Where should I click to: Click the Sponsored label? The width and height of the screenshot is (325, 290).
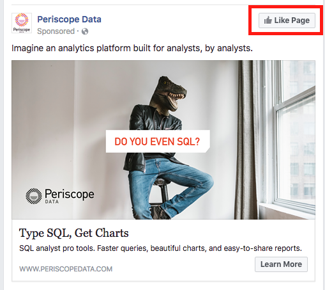tap(56, 31)
